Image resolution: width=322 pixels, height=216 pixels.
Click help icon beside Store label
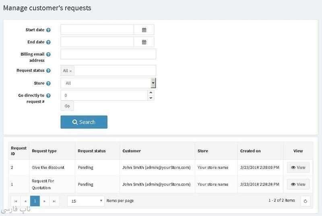click(x=48, y=84)
